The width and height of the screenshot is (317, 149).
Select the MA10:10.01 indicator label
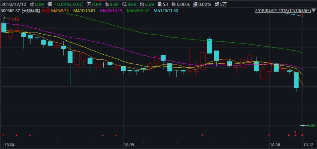coord(84,11)
